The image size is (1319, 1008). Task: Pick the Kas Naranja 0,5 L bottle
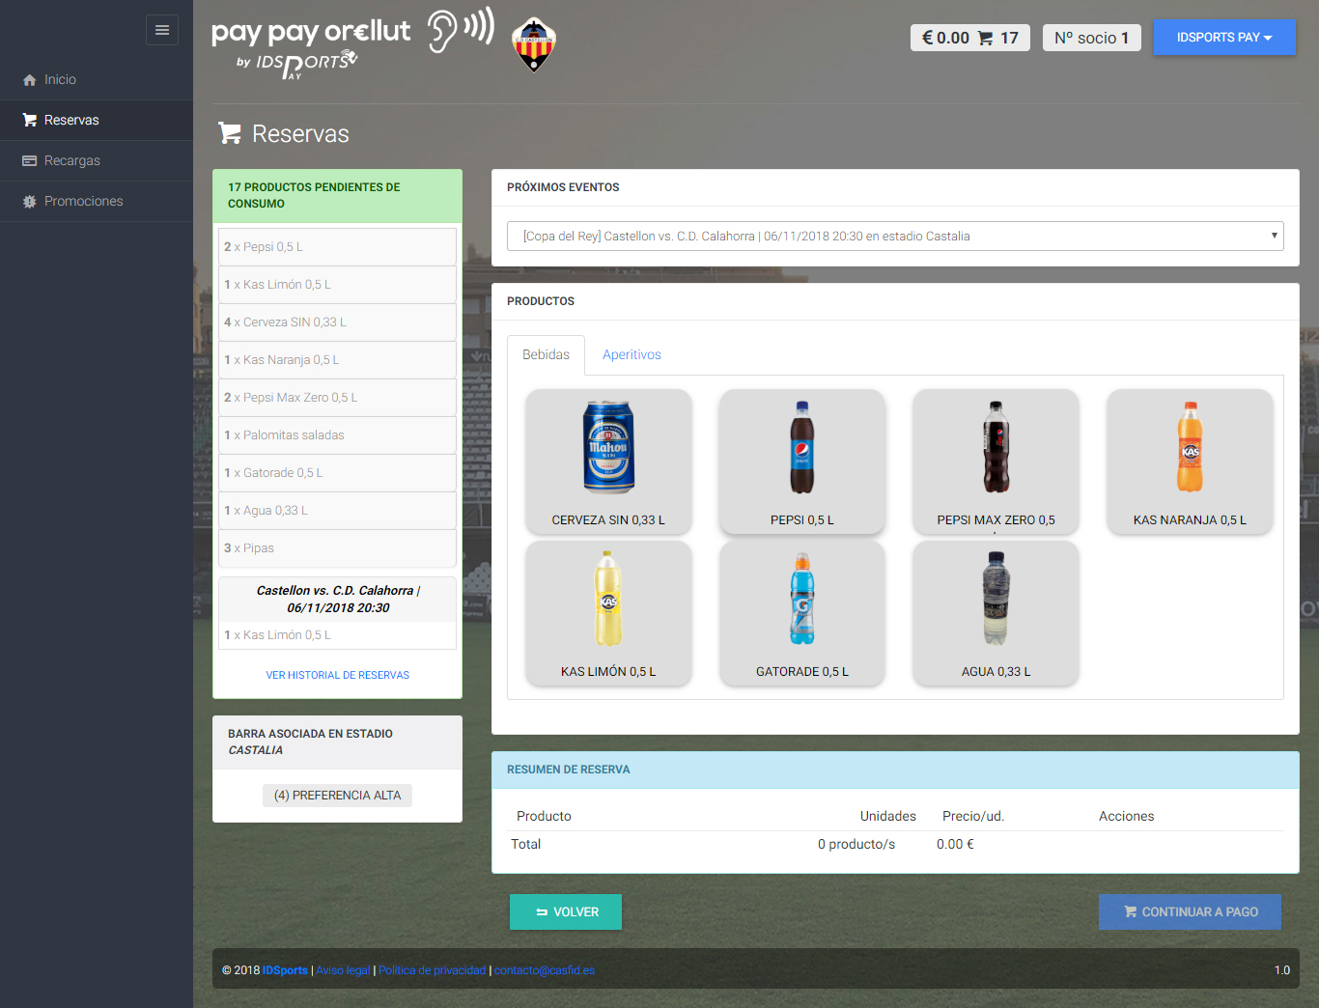[x=1190, y=462]
